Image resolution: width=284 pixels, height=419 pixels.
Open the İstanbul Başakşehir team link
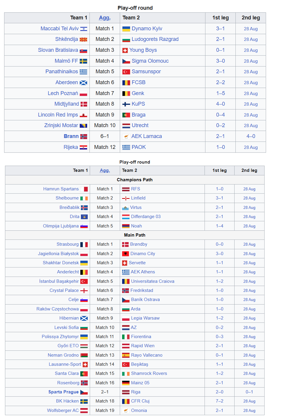[x=59, y=282]
